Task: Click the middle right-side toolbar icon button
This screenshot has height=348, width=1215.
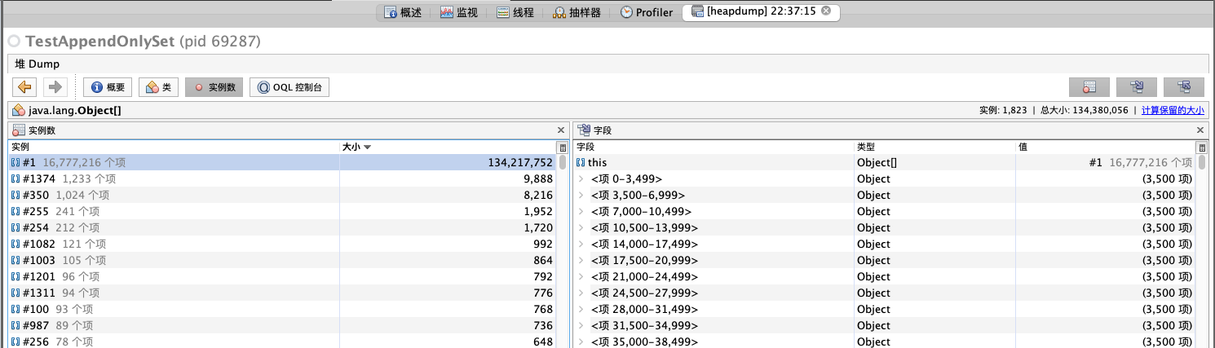Action: (x=1137, y=87)
